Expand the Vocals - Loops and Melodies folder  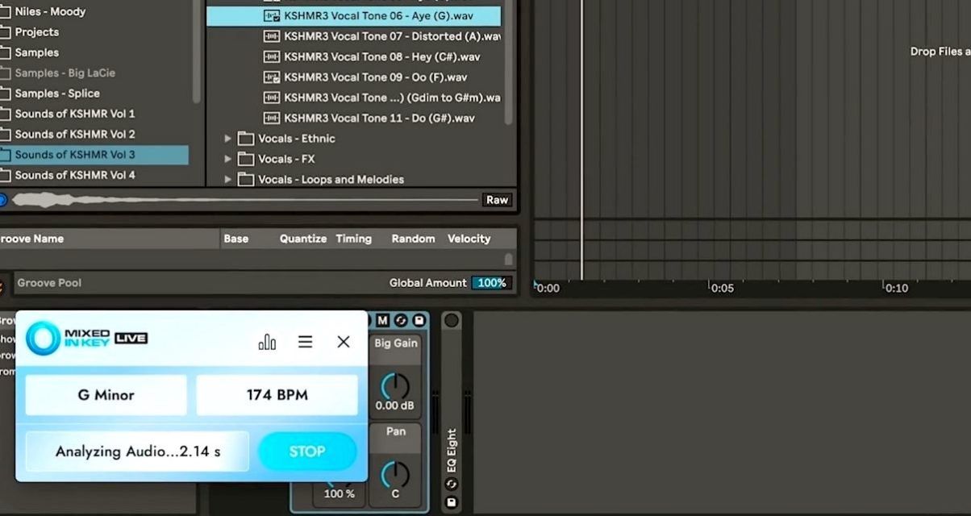pos(228,179)
